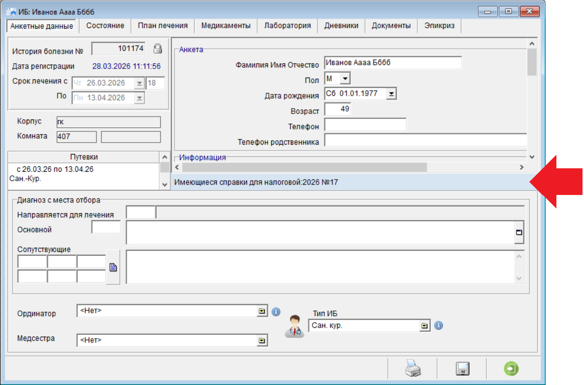Click the document icon beside Сопутствующие codes
Screen dimensions: 584x385
pos(113,267)
